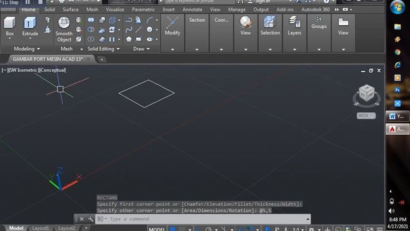Open the Selection panel button
Image resolution: width=410 pixels, height=231 pixels.
(270, 33)
